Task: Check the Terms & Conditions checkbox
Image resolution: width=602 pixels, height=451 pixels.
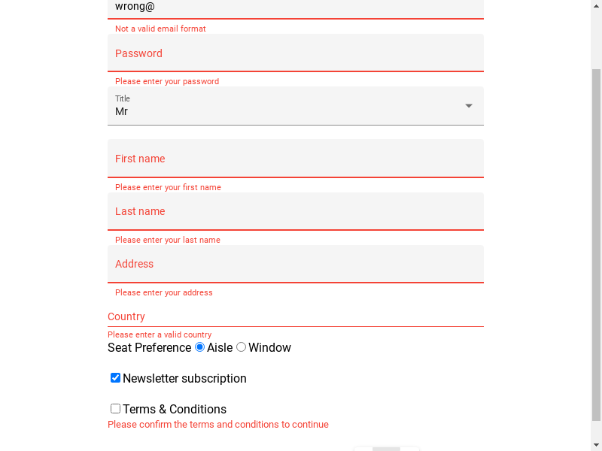Action: (115, 408)
